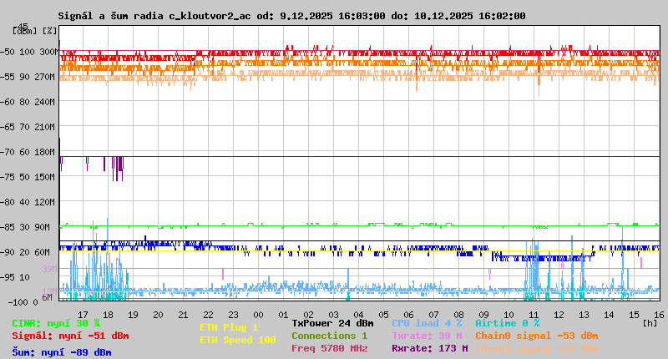Click the '-60' dBm axis label

(8, 102)
